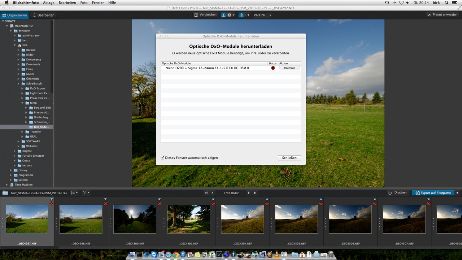
Task: Select thumbnail _DSC4297.NEF
Action: [27, 219]
